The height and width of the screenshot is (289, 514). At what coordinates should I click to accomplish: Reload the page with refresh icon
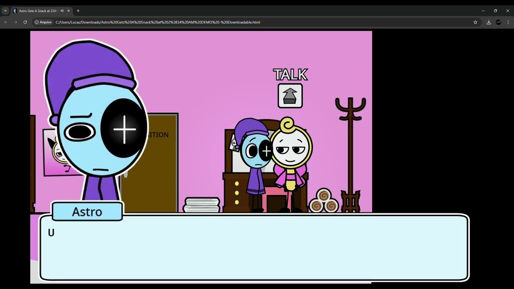(25, 22)
